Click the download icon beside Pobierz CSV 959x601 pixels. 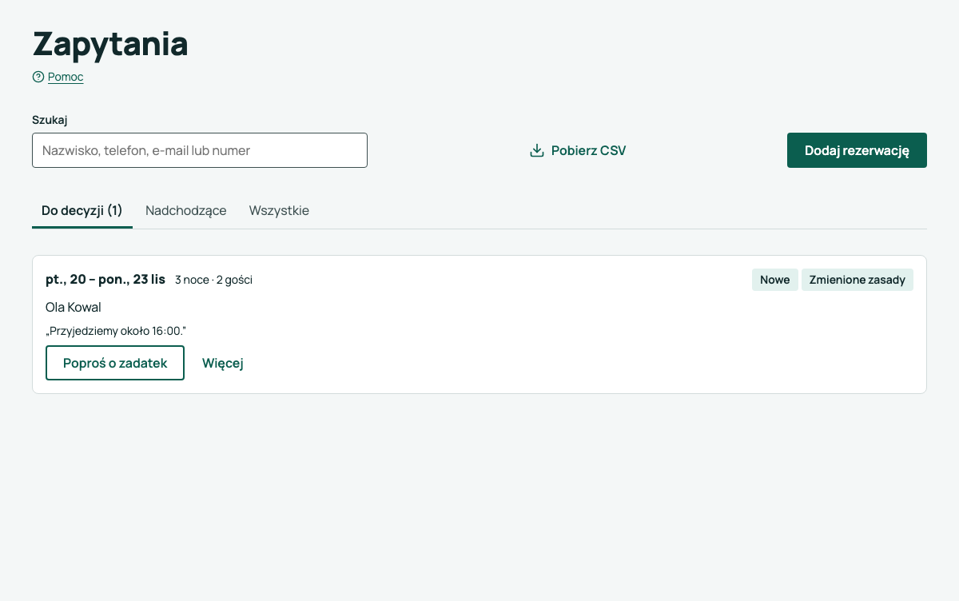(x=537, y=150)
